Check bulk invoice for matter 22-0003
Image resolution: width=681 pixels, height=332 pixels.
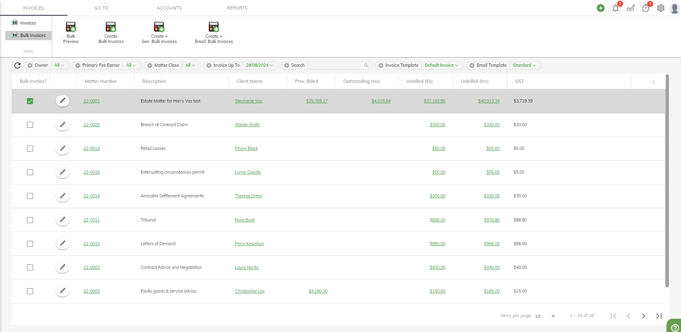coord(30,291)
